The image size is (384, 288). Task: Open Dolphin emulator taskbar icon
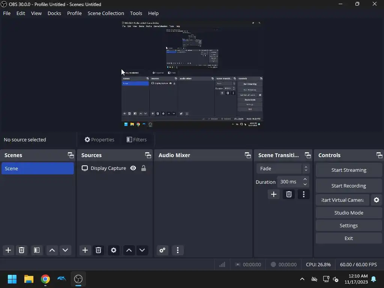tap(62, 279)
